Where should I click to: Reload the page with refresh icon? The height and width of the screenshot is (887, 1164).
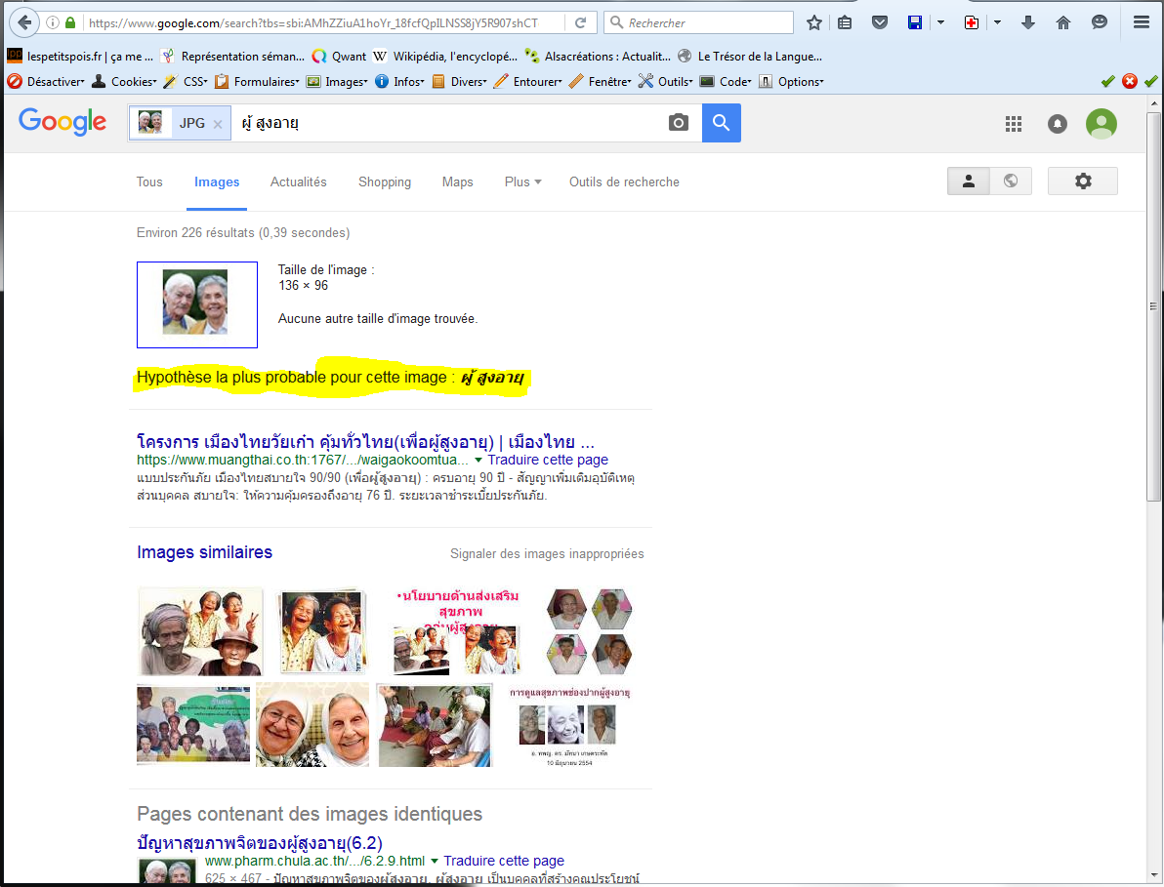coord(581,22)
